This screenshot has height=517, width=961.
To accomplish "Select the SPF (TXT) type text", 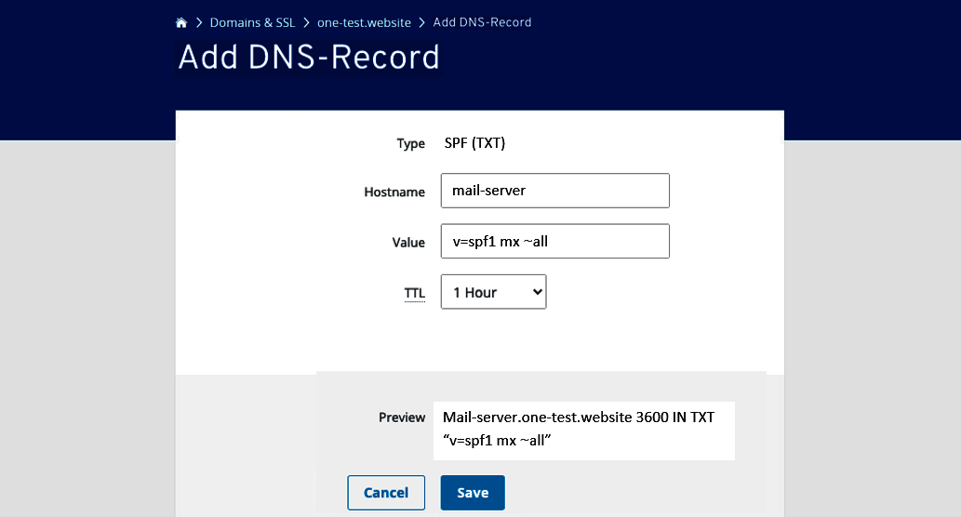I will tap(474, 143).
